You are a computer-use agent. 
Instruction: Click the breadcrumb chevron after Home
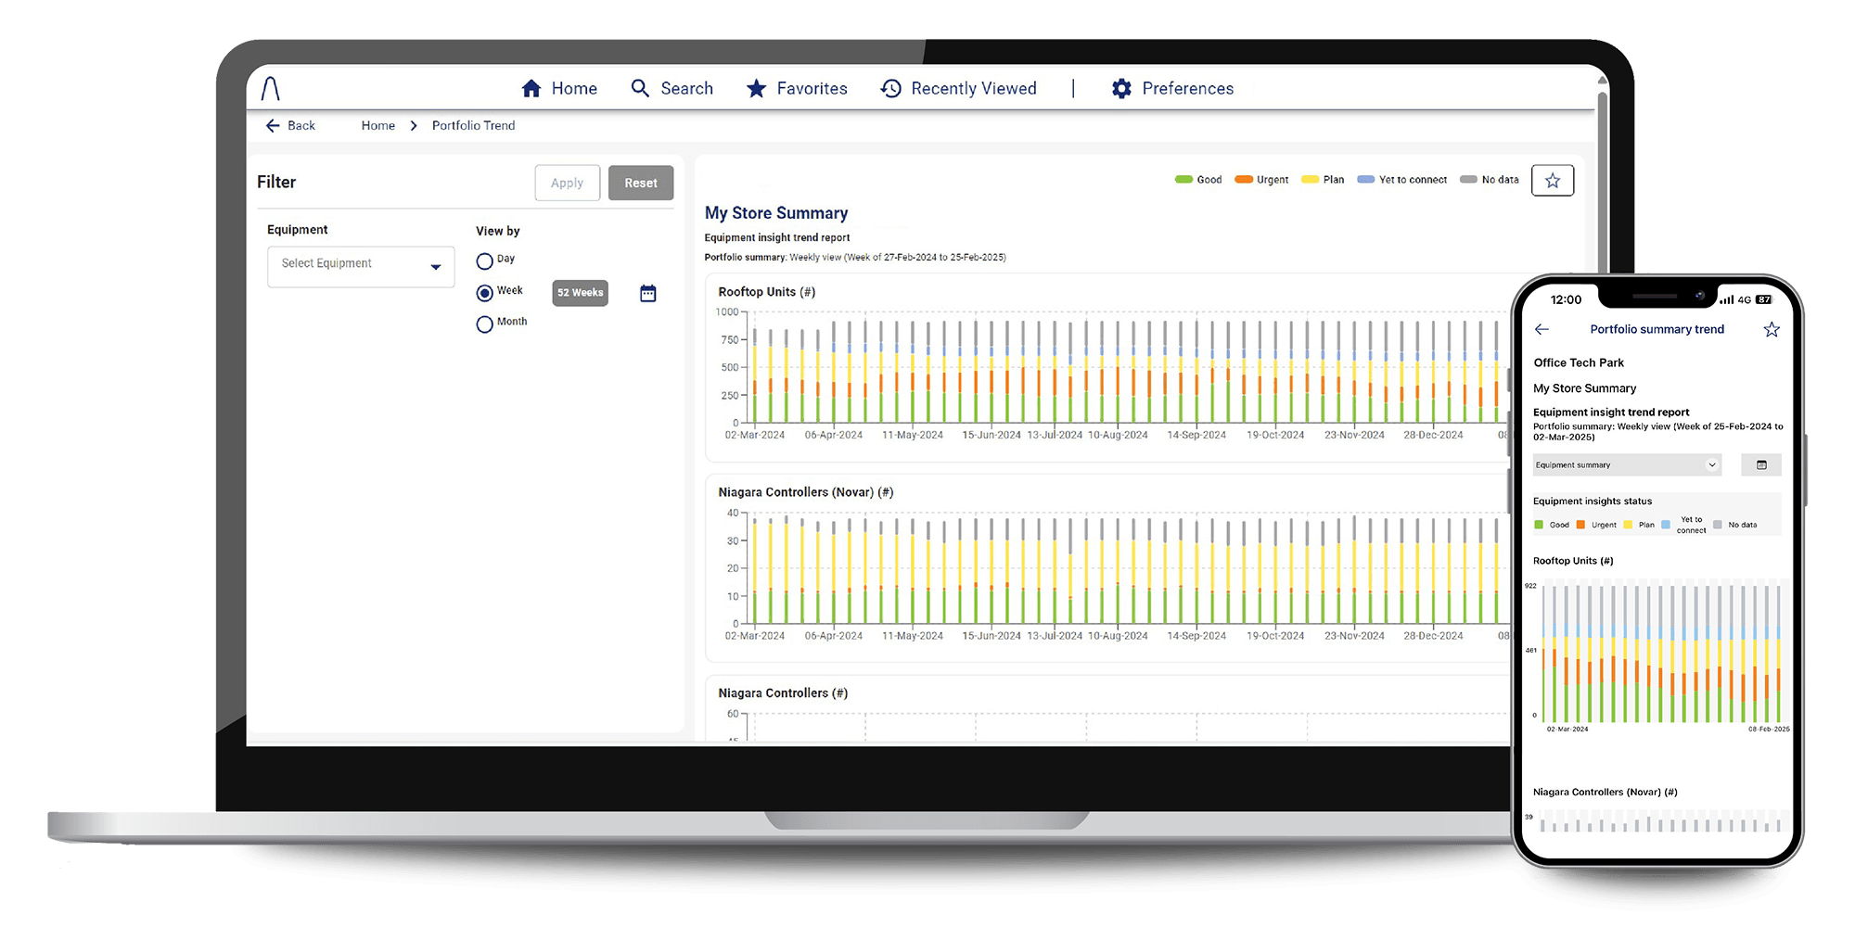tap(414, 126)
